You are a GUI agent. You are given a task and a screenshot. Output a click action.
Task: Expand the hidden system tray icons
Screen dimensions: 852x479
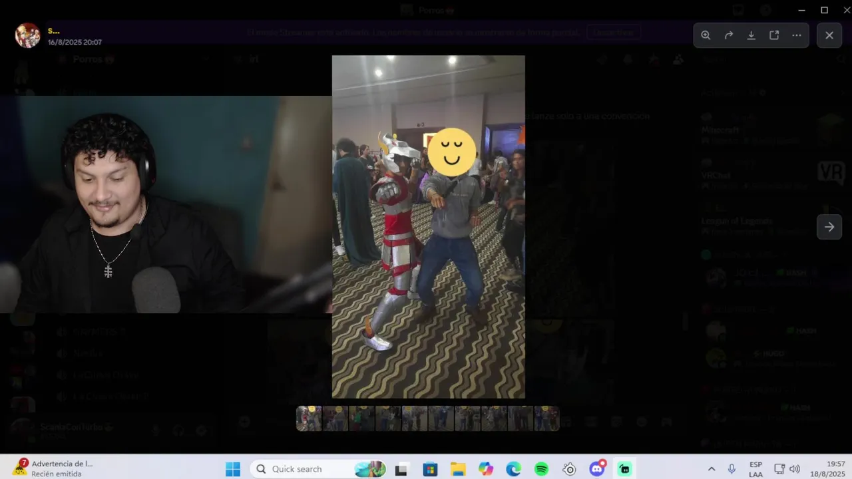click(712, 469)
